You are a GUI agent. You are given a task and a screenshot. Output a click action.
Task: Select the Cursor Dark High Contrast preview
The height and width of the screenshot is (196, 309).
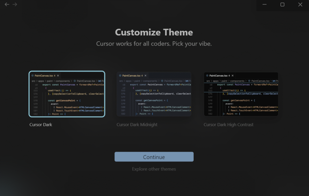pos(241,94)
